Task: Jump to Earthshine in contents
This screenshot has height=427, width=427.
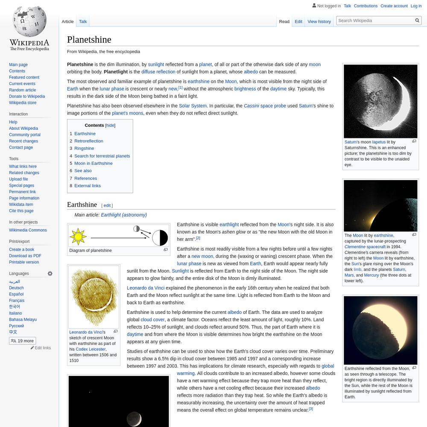Action: tap(85, 133)
